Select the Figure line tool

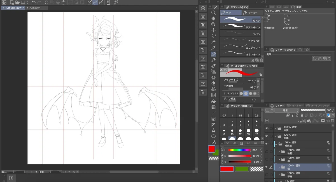[213, 113]
